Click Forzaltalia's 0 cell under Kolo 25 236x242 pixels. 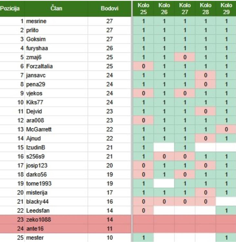143,66
